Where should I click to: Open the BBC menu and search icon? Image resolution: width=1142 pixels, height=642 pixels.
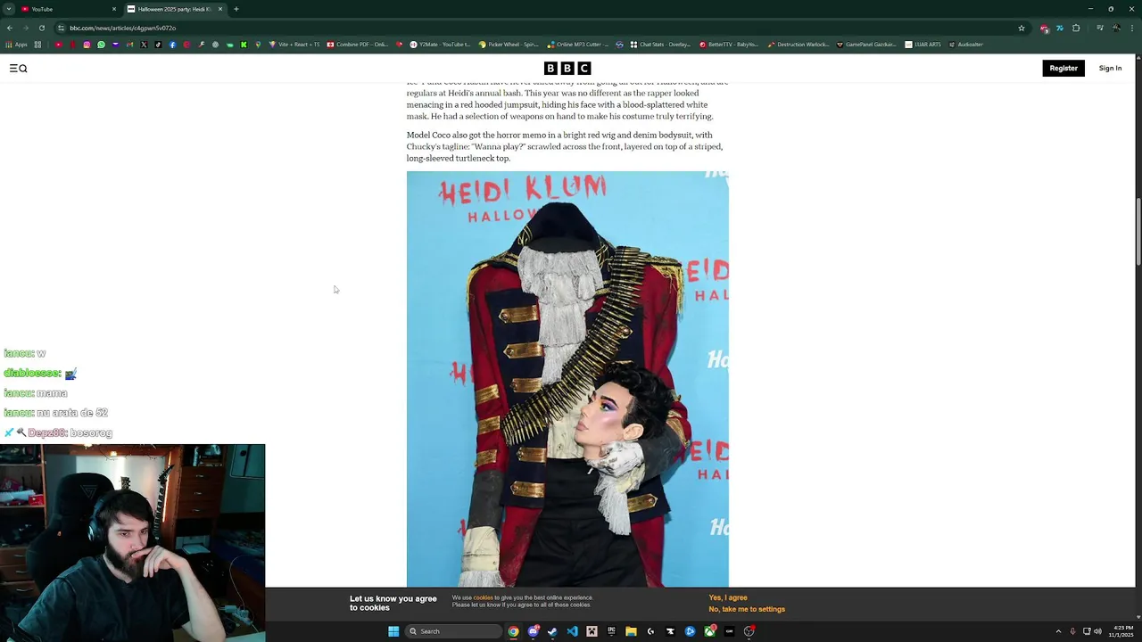pyautogui.click(x=18, y=68)
